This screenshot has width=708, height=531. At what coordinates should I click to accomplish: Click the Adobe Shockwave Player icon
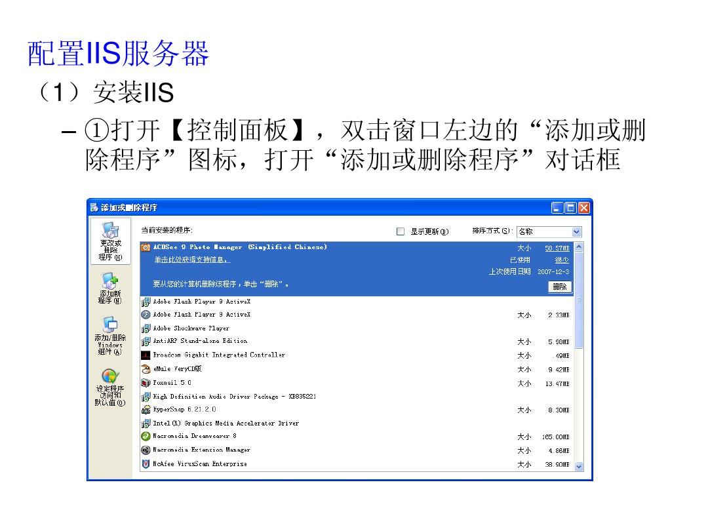pos(146,328)
